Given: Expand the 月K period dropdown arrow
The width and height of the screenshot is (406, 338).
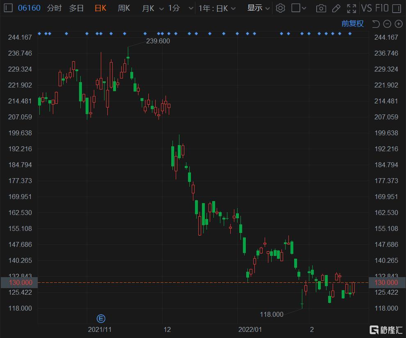Looking at the screenshot, I should coord(161,9).
